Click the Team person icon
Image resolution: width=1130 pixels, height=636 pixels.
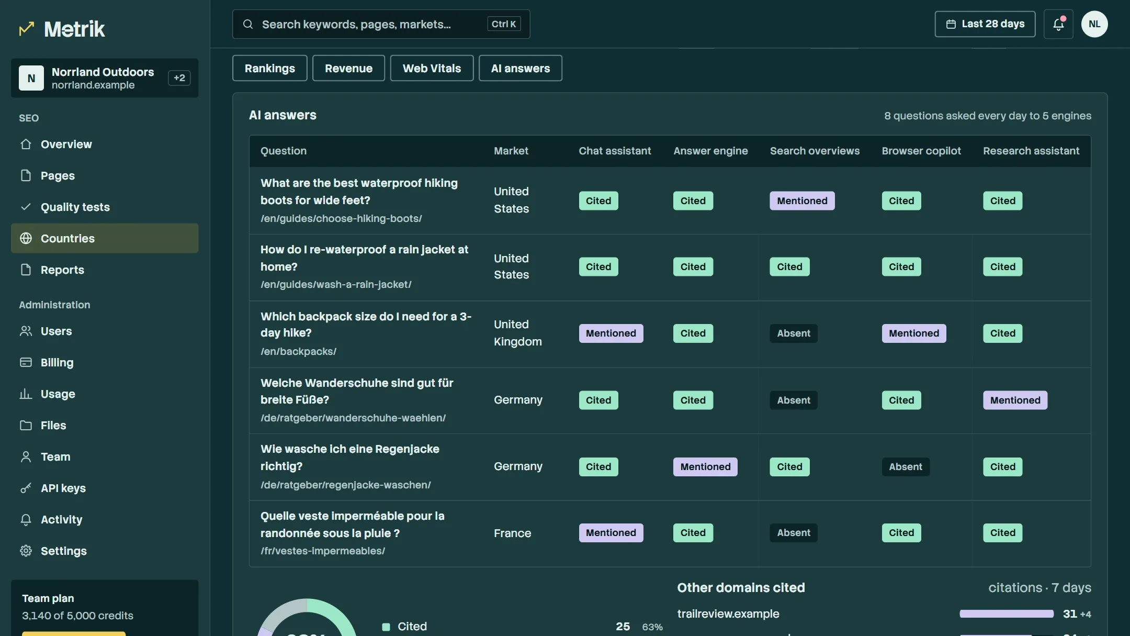click(x=26, y=456)
